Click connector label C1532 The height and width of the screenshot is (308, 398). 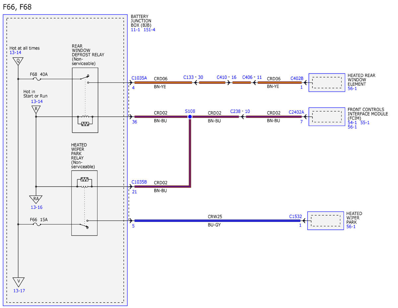tap(295, 216)
